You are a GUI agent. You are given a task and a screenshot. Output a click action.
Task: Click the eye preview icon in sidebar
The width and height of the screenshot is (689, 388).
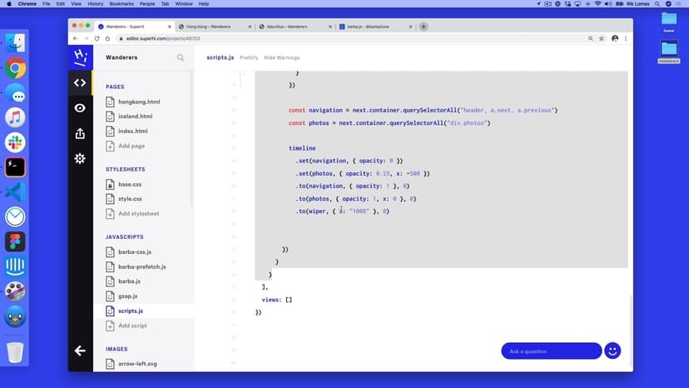[80, 108]
